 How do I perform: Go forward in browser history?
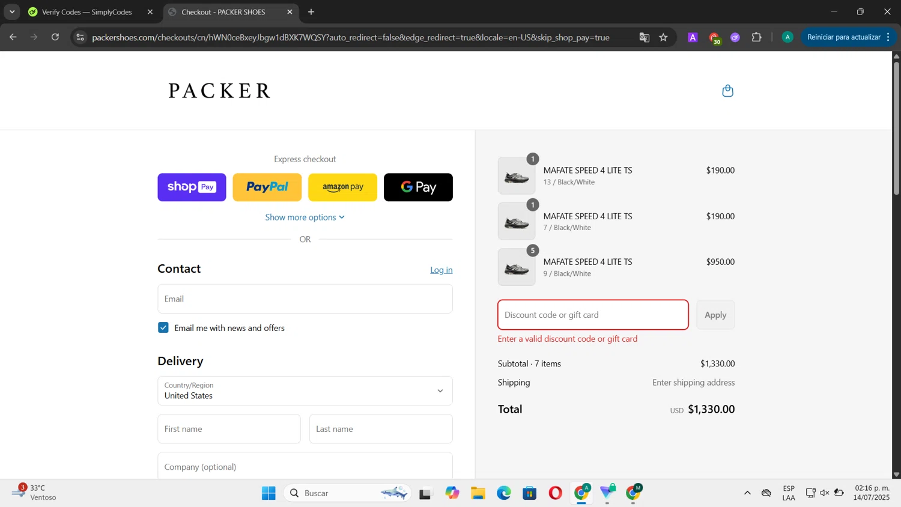(x=34, y=37)
